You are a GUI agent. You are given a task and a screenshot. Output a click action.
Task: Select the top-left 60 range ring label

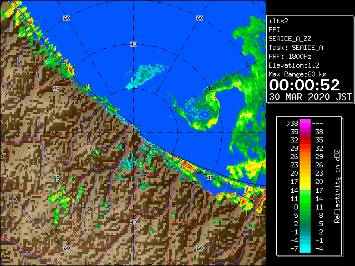coord(67,18)
